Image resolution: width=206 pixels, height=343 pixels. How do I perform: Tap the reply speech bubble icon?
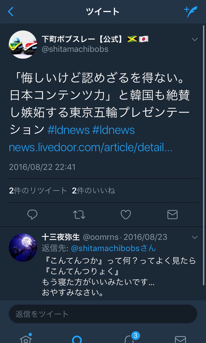[x=32, y=215]
